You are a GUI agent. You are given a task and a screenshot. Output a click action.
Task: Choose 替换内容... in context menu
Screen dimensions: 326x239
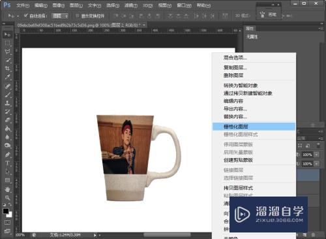click(254, 117)
